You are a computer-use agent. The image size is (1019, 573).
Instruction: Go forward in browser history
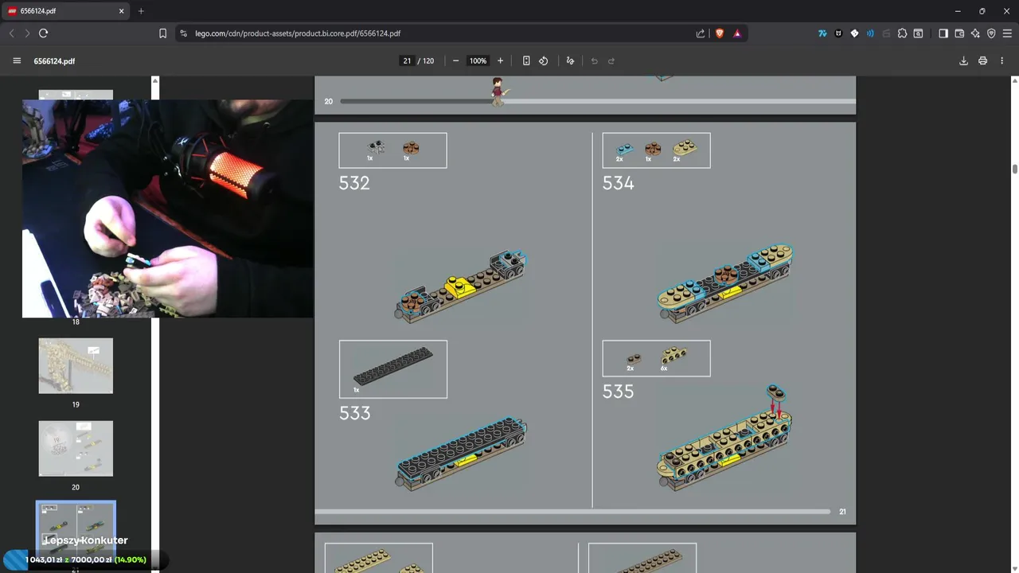pyautogui.click(x=27, y=33)
